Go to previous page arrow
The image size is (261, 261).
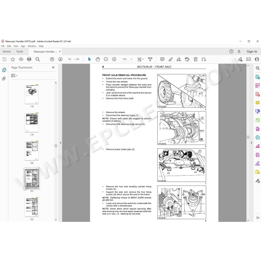coord(52,59)
